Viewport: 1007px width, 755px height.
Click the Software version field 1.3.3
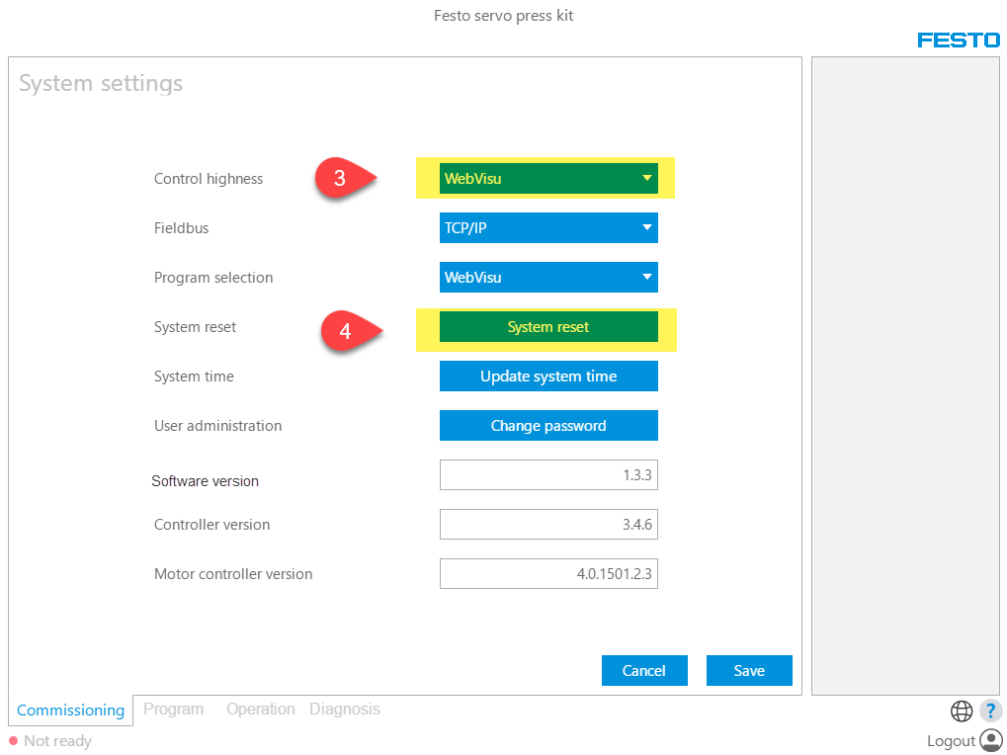[548, 475]
